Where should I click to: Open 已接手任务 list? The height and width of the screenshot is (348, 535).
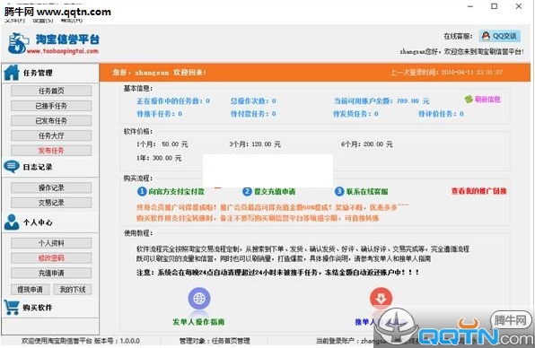(x=51, y=106)
